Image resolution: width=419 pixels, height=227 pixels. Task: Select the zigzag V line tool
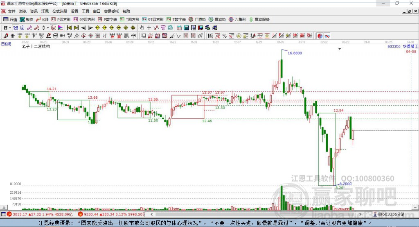click(x=178, y=36)
